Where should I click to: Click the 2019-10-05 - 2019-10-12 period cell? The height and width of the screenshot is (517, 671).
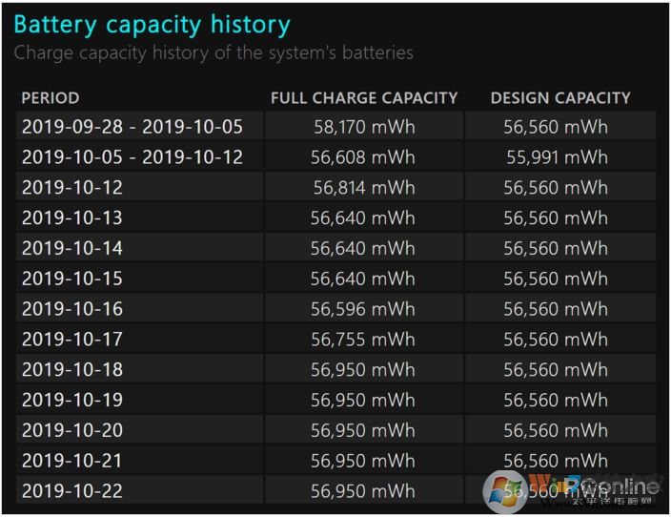(132, 156)
